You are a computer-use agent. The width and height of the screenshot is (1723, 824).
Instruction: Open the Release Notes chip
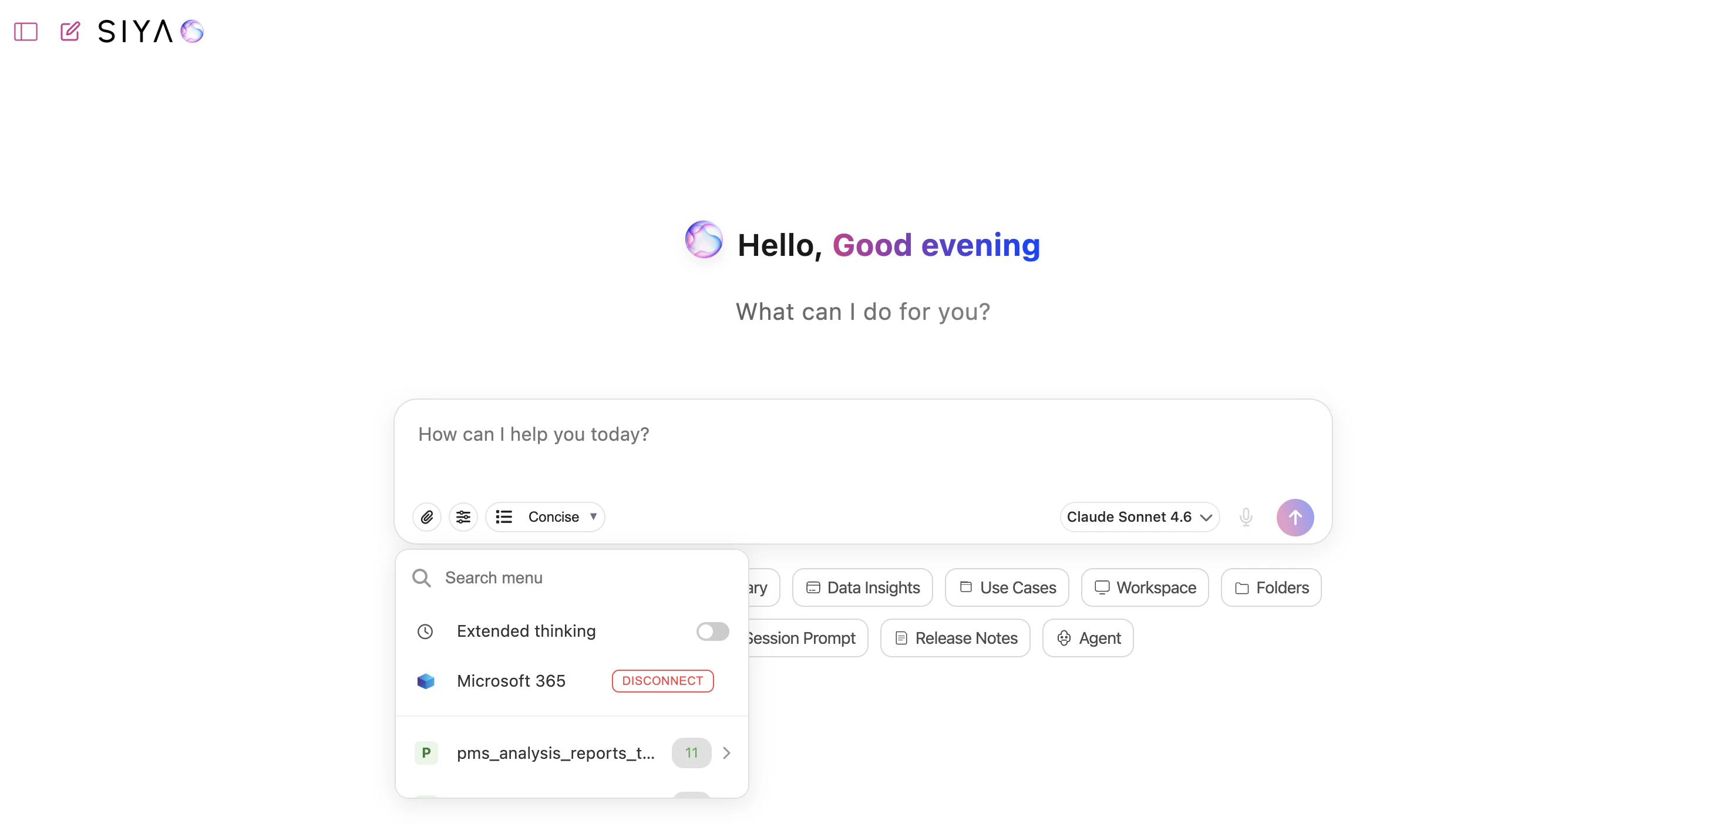(955, 638)
